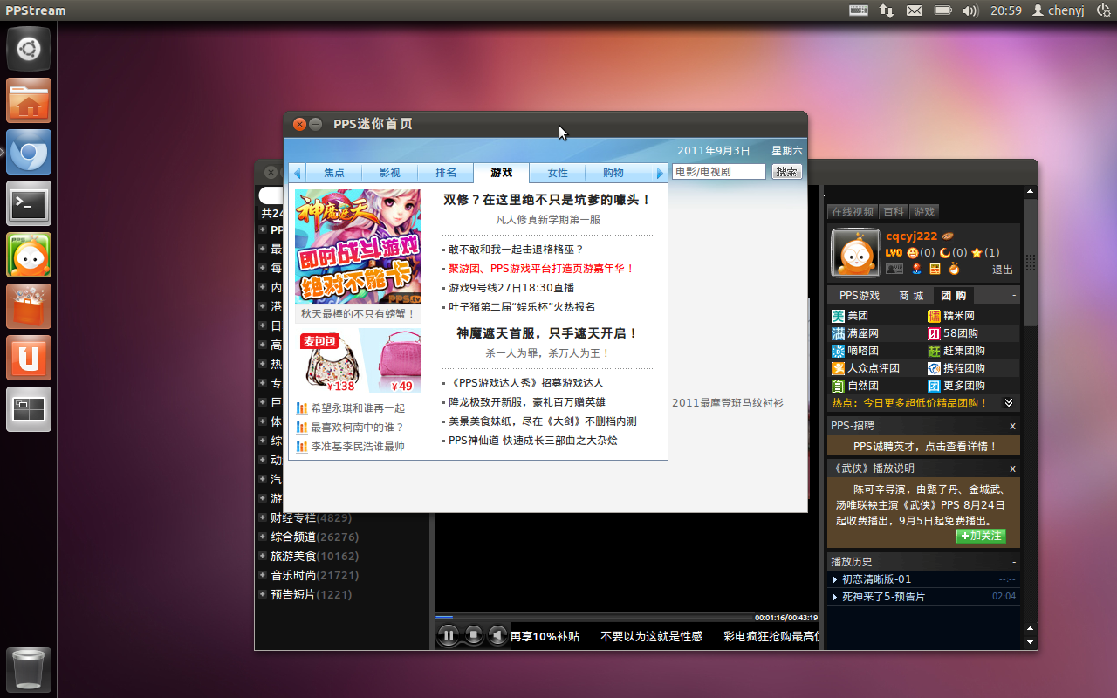Show more tabs with the right arrow in mini homepage
This screenshot has width=1117, height=698.
point(660,173)
